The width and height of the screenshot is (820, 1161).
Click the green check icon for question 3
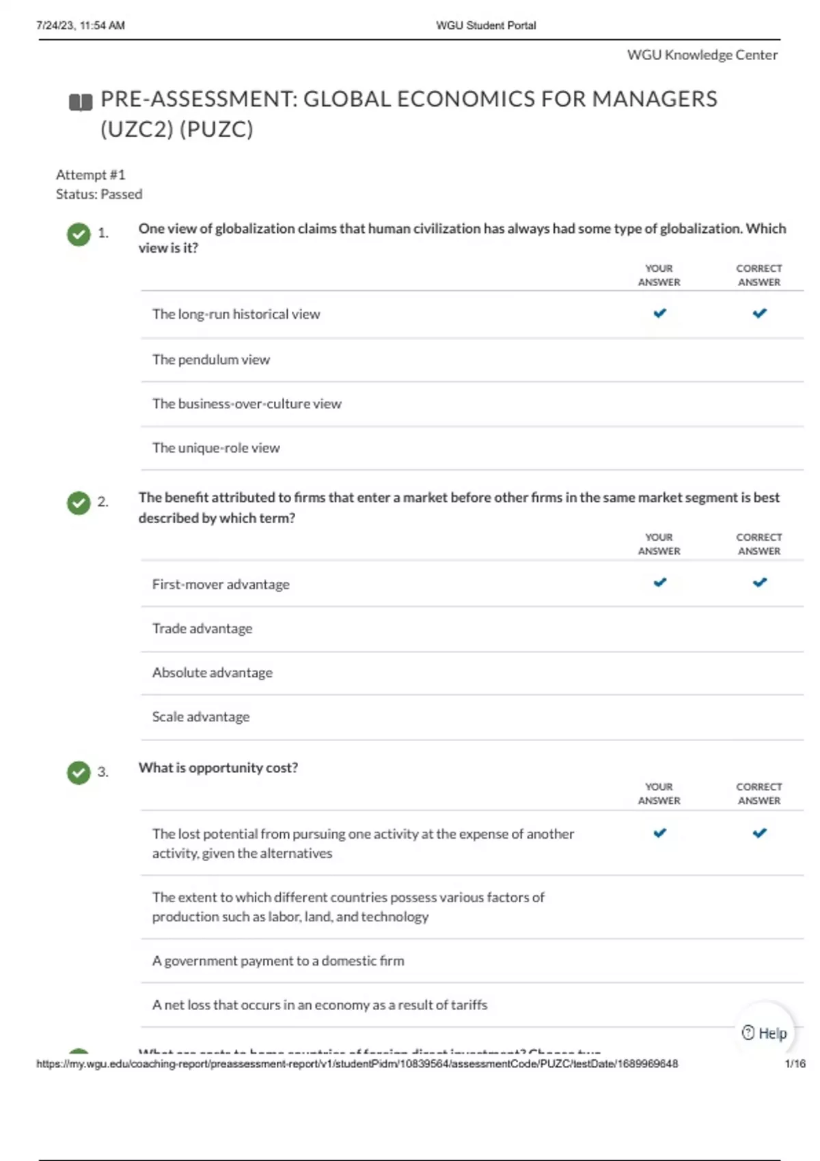(79, 772)
